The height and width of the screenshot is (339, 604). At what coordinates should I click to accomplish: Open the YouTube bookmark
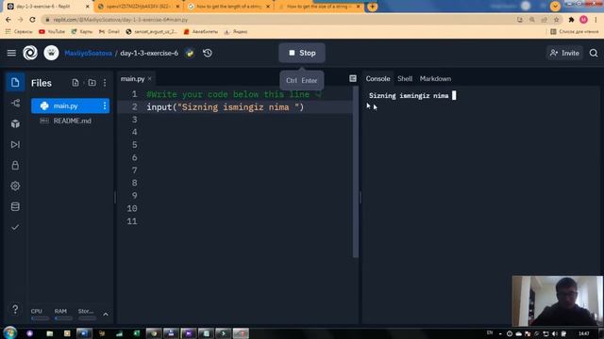coord(52,31)
